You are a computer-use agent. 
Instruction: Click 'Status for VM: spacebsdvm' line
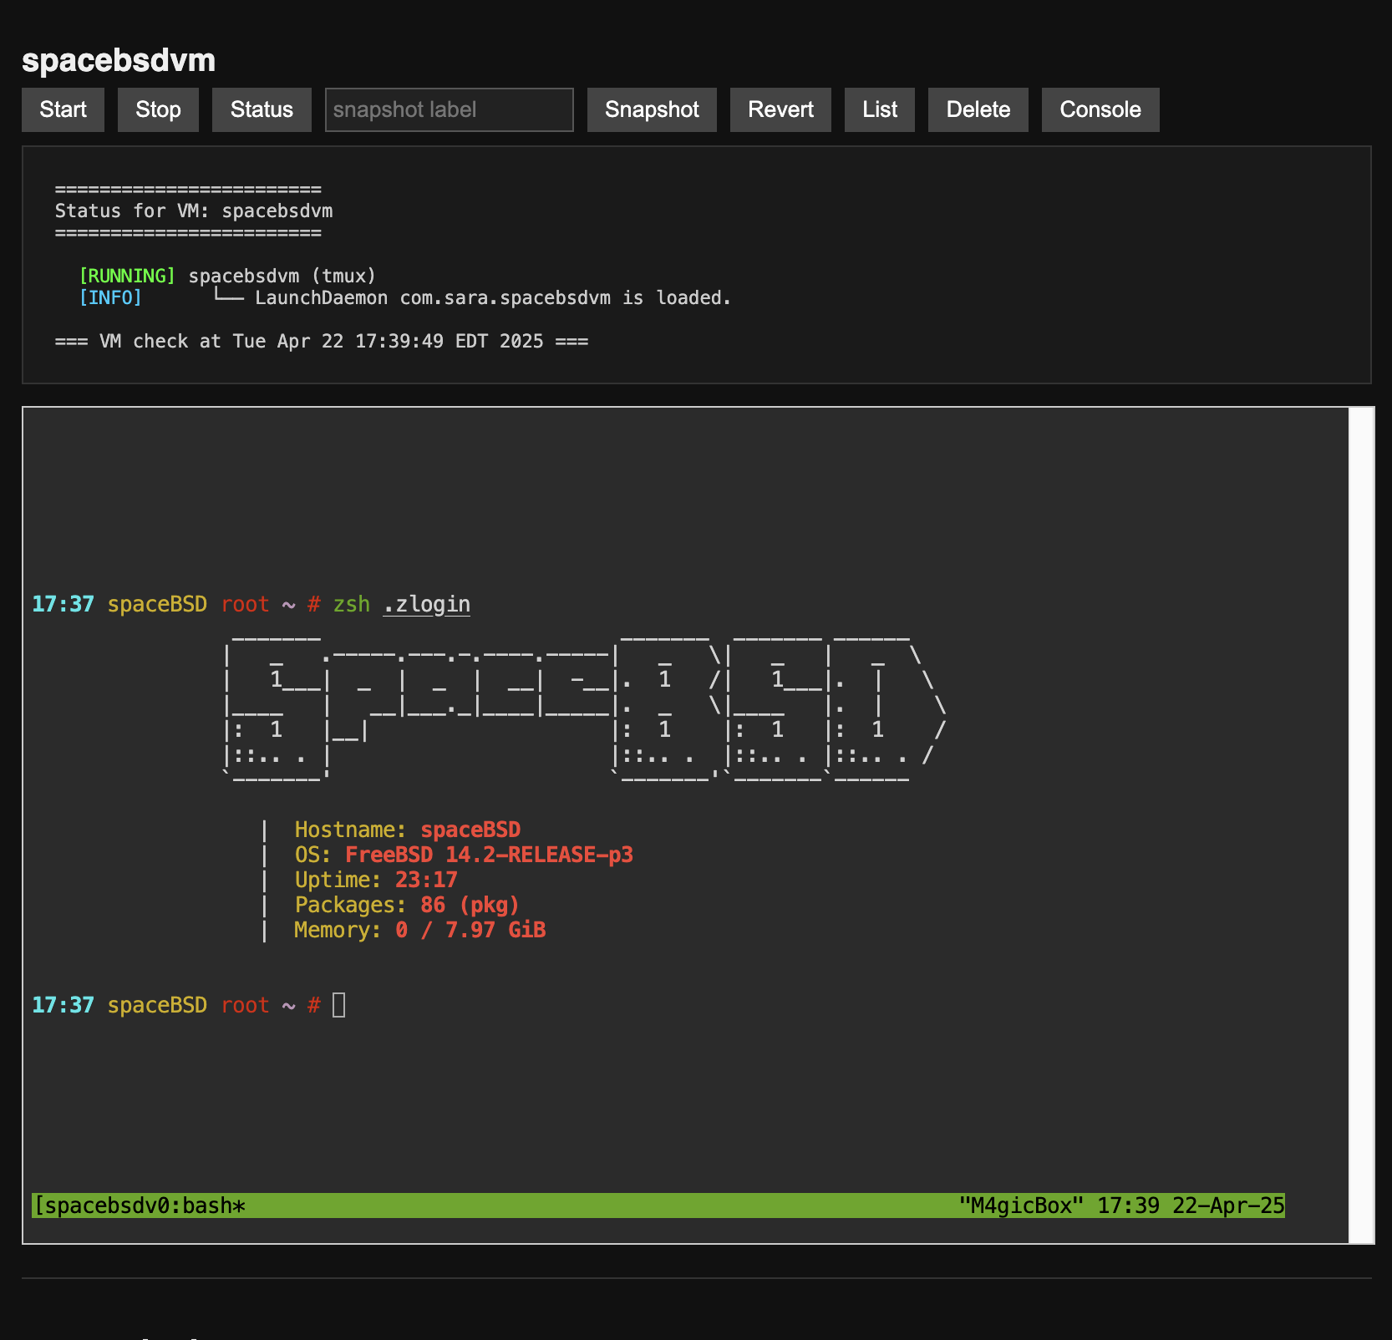pos(194,211)
